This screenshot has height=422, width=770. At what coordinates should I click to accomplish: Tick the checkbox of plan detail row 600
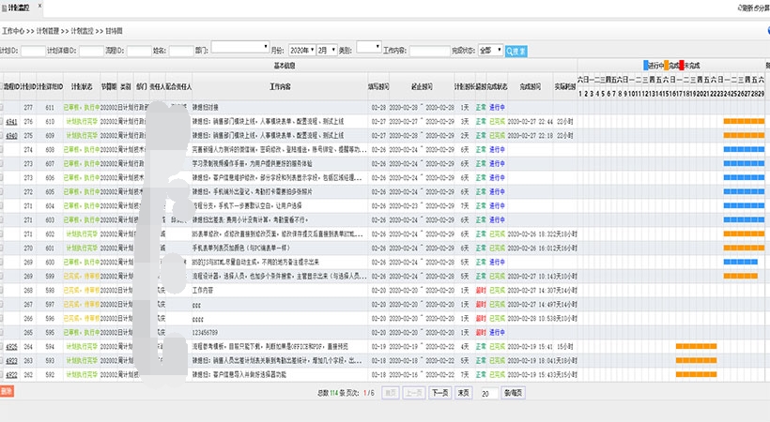pyautogui.click(x=1, y=263)
